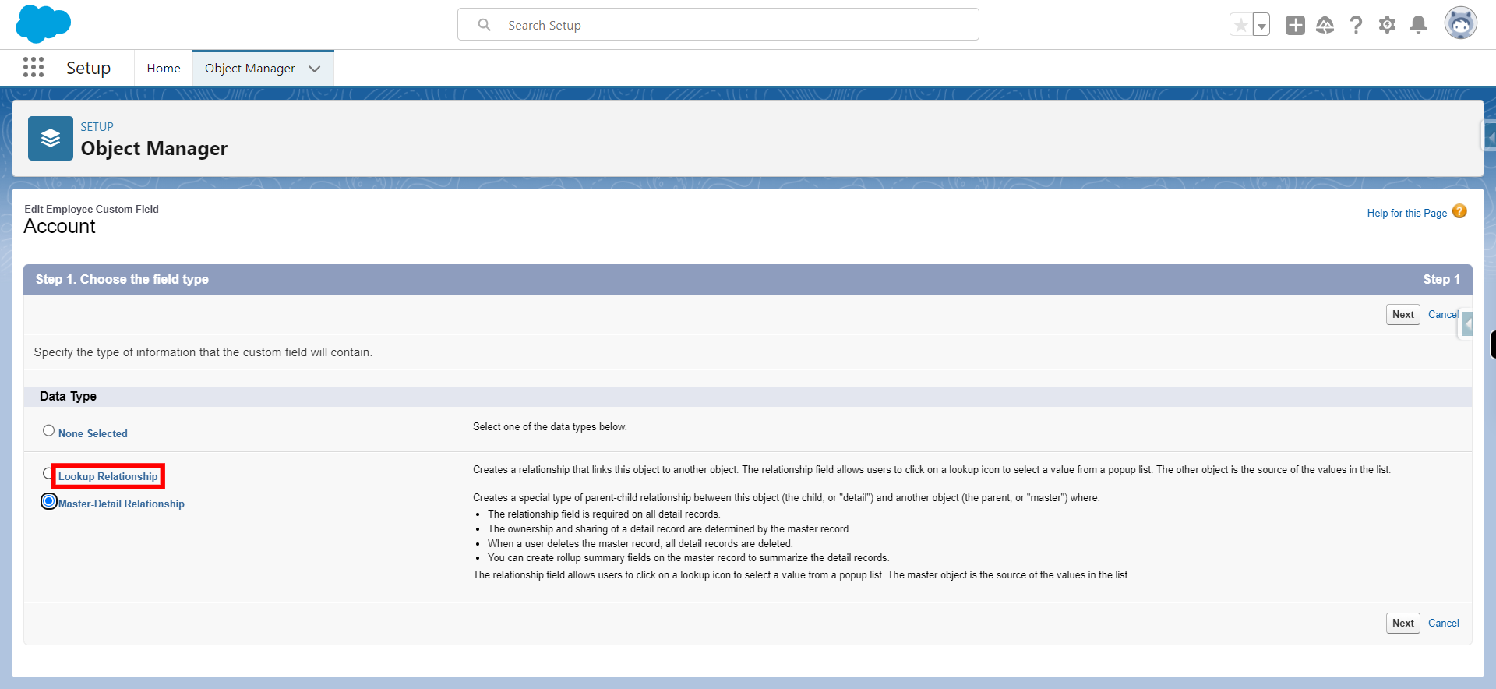Click the Trailhead guidance icon
Viewport: 1496px width, 689px height.
1325,25
